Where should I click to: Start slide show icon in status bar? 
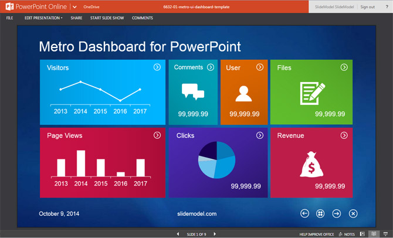pyautogui.click(x=385, y=234)
